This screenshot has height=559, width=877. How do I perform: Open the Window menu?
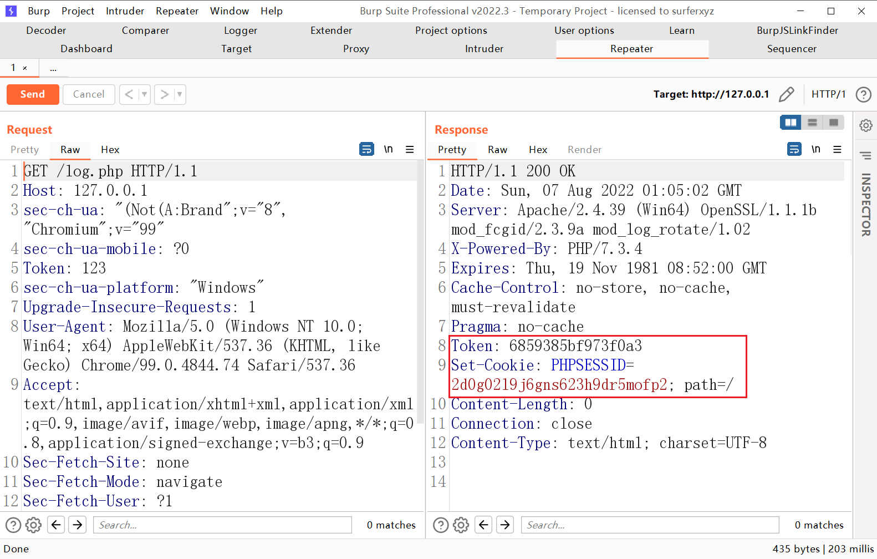230,11
